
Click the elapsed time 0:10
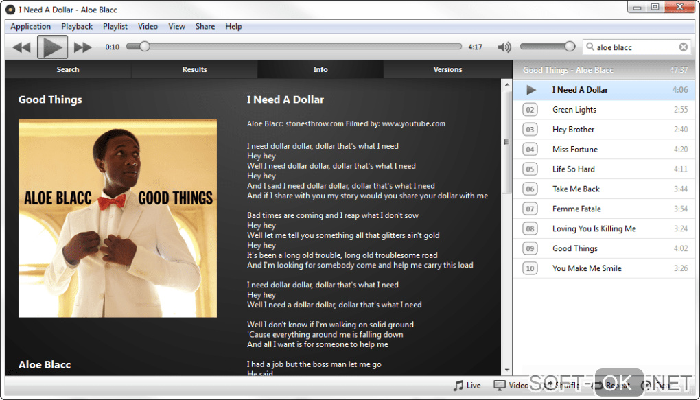click(x=112, y=47)
